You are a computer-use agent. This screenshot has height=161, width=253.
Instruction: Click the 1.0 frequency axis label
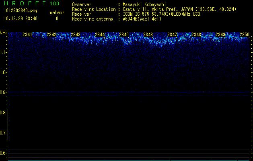pyautogui.click(x=3, y=72)
